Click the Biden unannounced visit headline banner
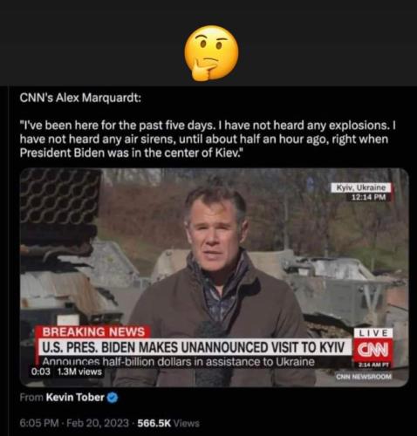417x436 pixels. coord(194,347)
